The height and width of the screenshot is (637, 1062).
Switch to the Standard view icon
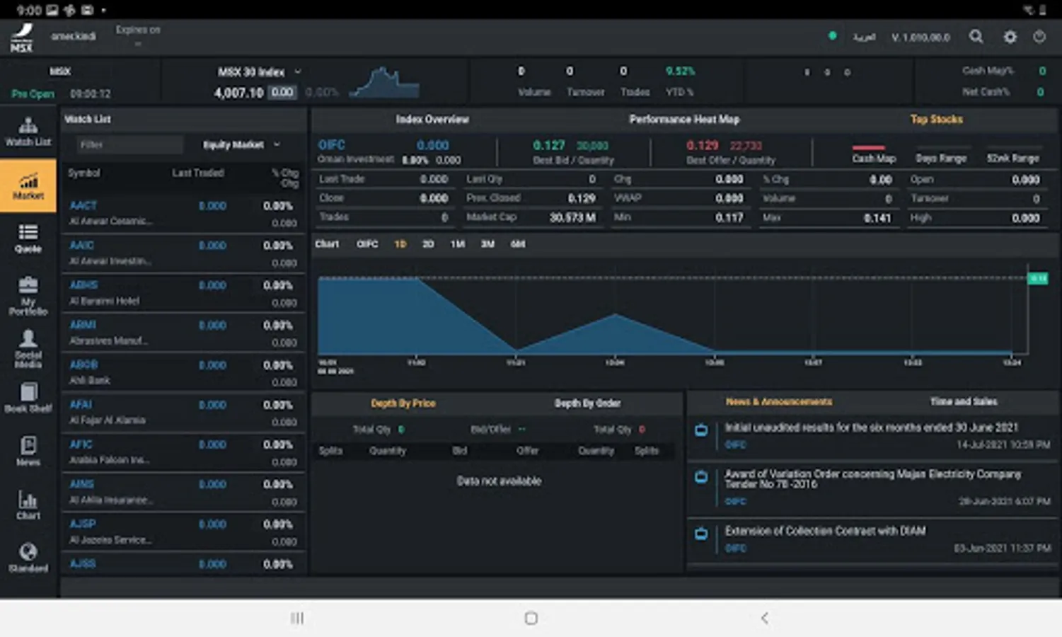point(28,557)
